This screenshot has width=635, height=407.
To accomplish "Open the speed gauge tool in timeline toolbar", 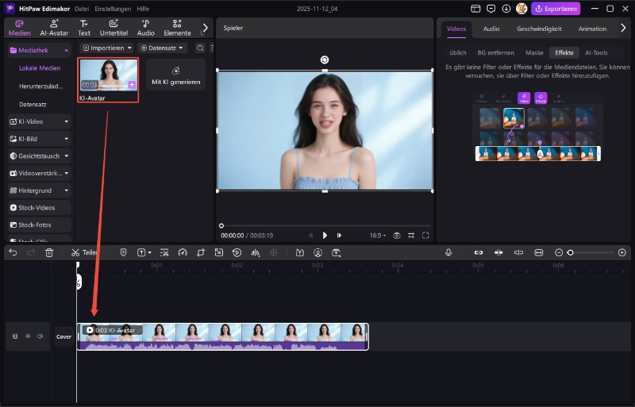I will 183,253.
